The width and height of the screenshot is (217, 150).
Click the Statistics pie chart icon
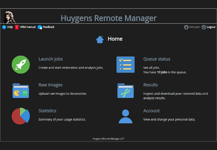(21, 116)
